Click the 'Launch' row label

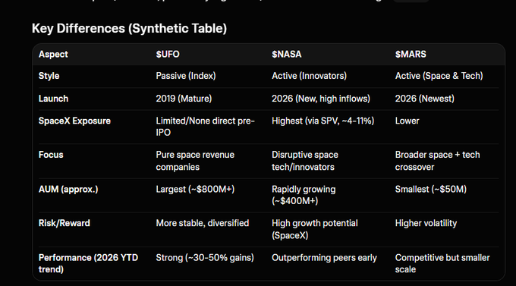53,99
